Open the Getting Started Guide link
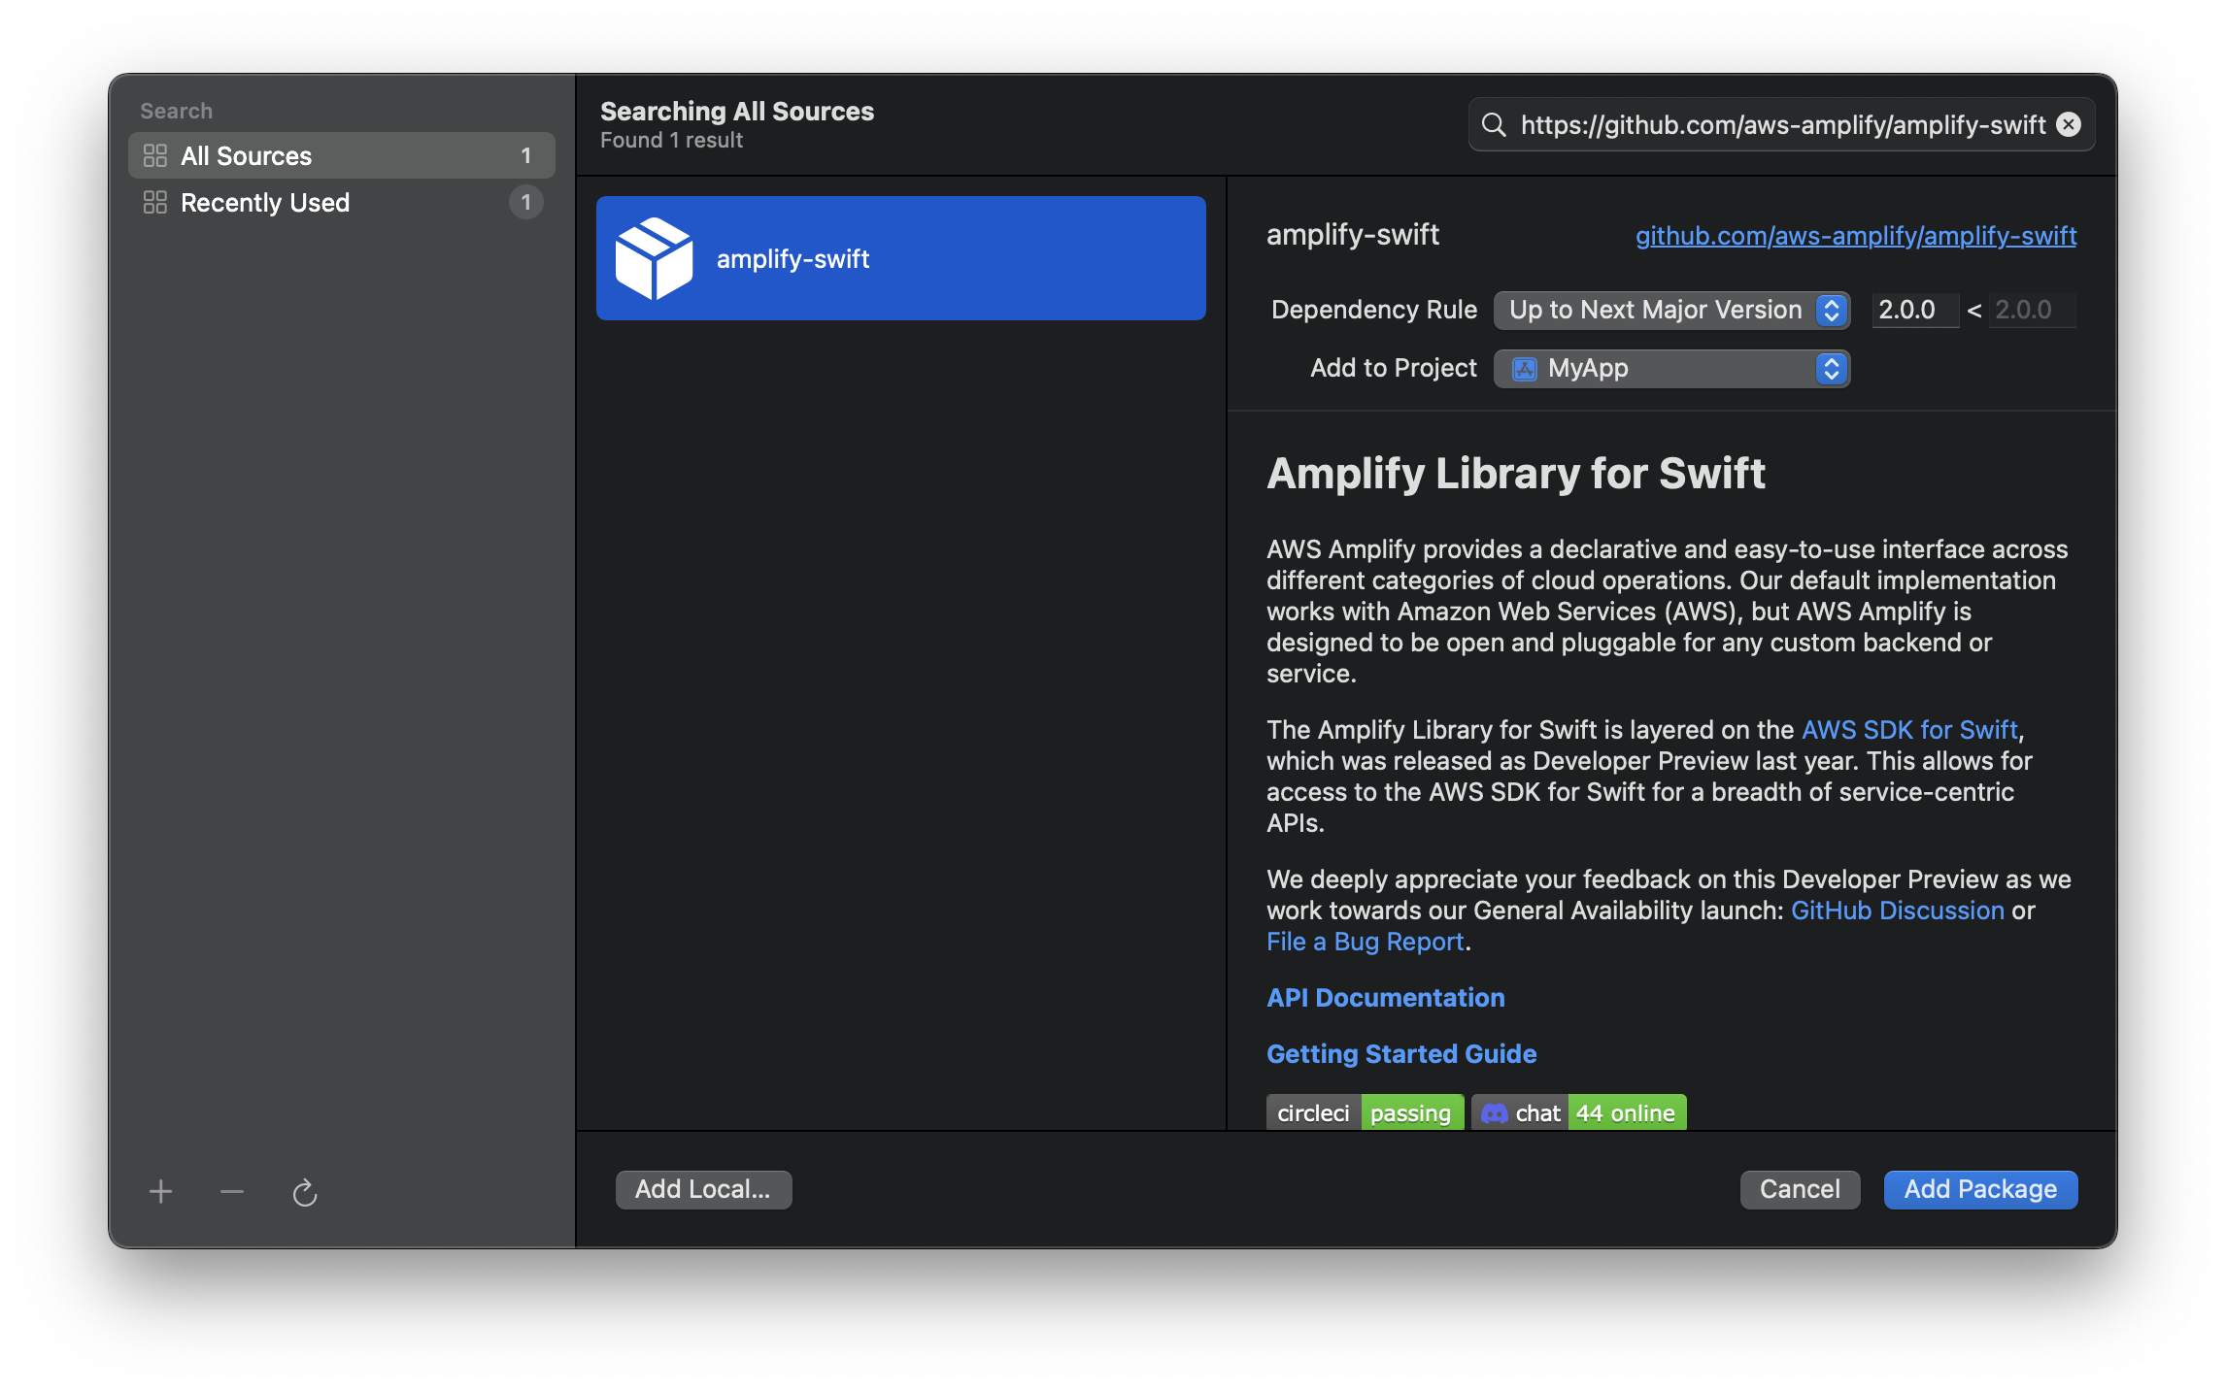2226x1392 pixels. coord(1401,1053)
